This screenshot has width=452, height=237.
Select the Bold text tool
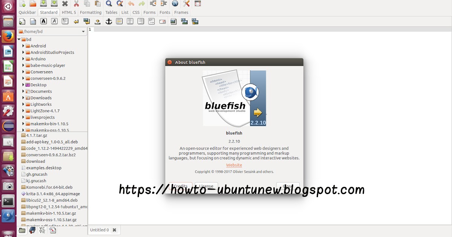point(43,21)
